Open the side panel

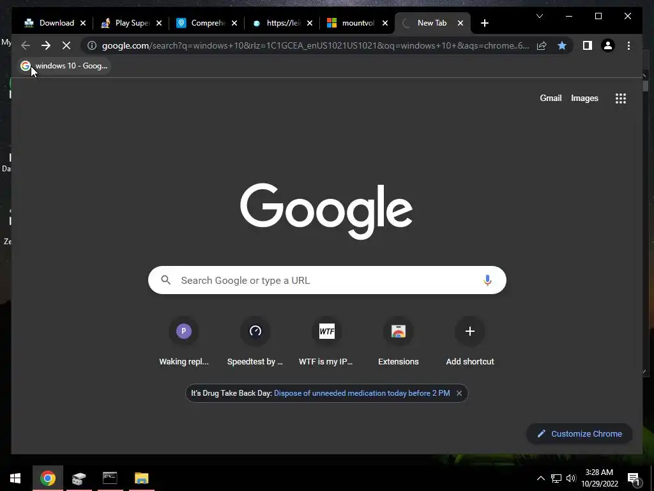coord(588,45)
